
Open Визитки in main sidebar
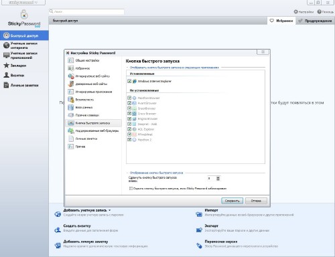coord(14,75)
